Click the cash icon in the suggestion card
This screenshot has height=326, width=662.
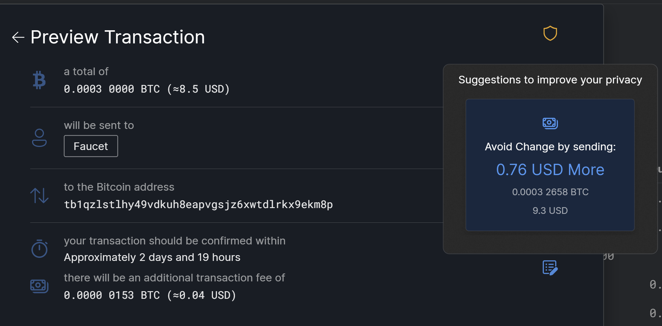[x=550, y=123]
